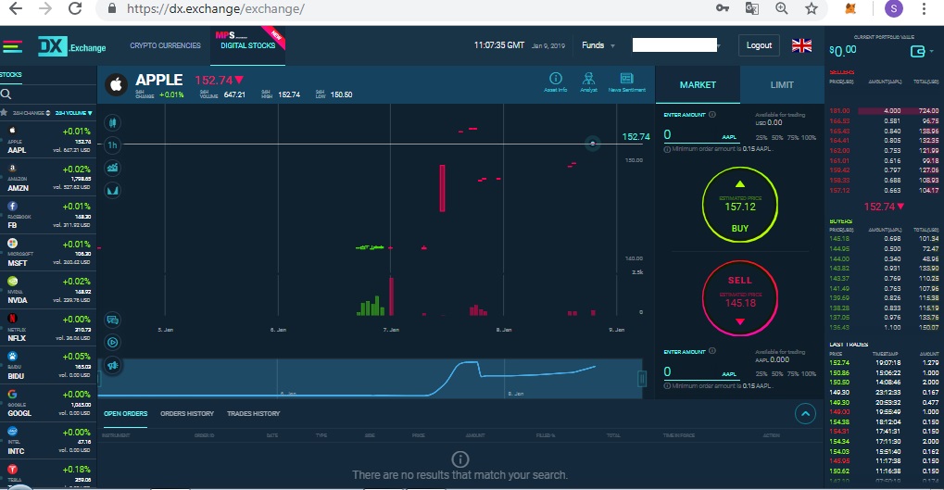Image resolution: width=944 pixels, height=490 pixels.
Task: Click the Logout button
Action: tap(759, 45)
